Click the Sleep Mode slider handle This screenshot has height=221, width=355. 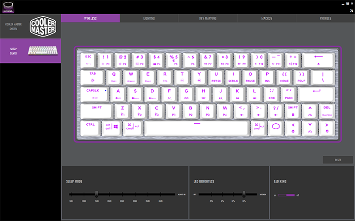97,194
